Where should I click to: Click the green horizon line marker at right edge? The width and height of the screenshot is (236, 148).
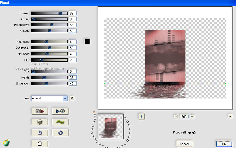click(x=225, y=83)
